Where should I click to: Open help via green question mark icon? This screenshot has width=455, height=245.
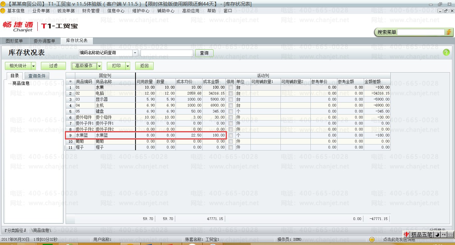click(x=446, y=52)
